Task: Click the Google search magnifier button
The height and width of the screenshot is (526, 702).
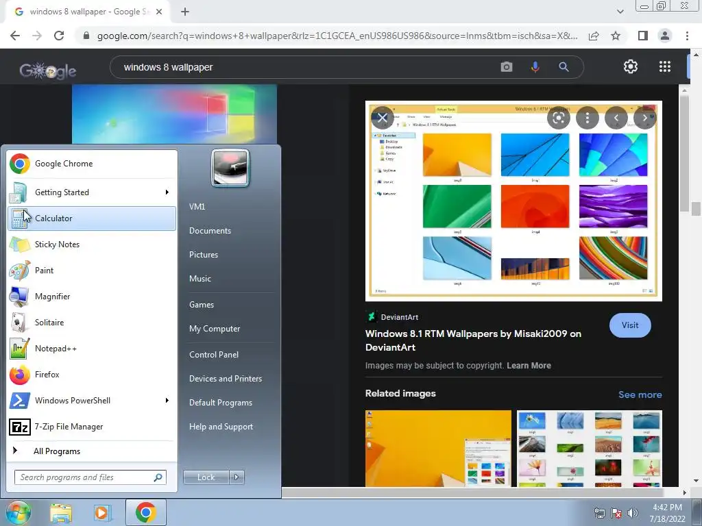Action: (x=564, y=67)
